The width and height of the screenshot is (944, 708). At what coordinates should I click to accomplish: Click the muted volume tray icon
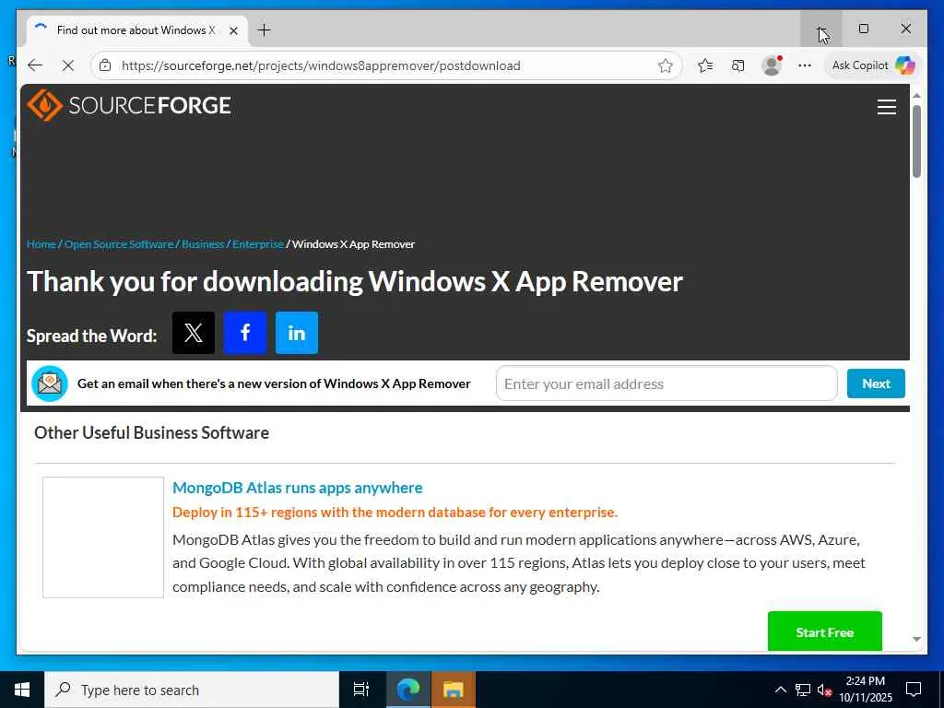click(824, 690)
